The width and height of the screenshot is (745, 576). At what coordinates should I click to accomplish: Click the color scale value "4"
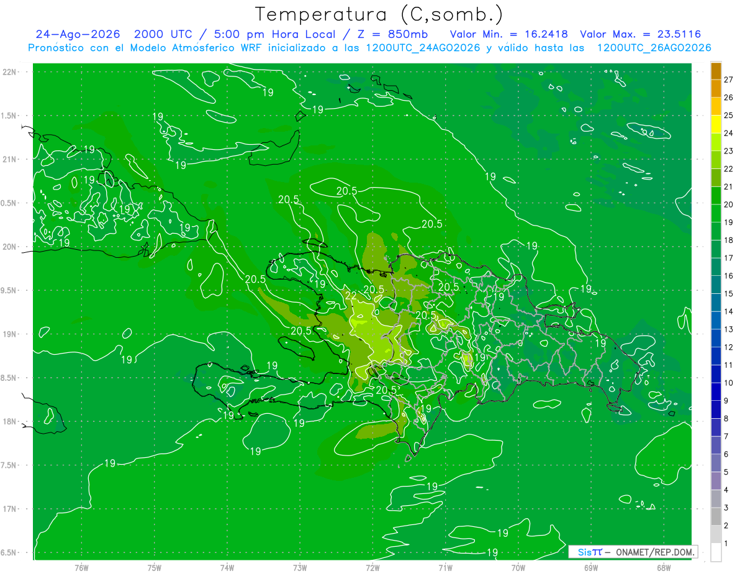726,490
